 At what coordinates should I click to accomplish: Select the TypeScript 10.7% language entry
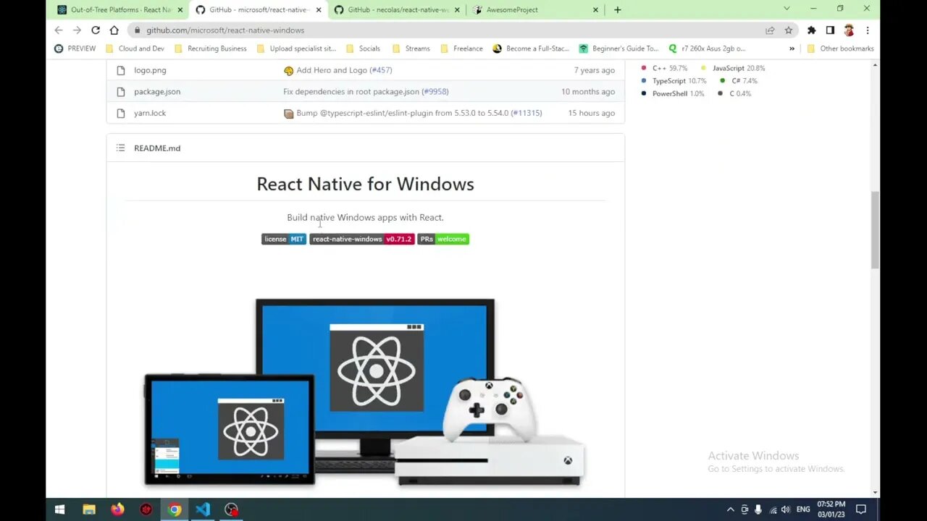coord(674,81)
